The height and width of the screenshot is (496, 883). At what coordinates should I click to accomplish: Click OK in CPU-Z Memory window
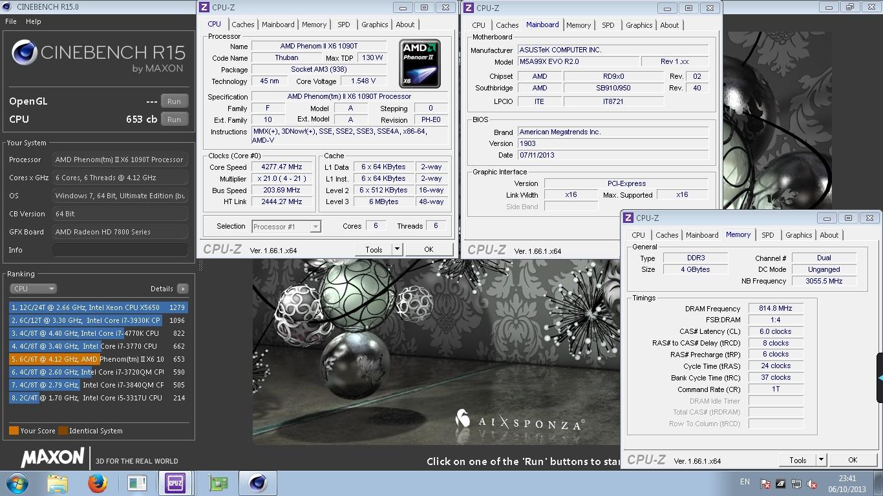point(853,460)
